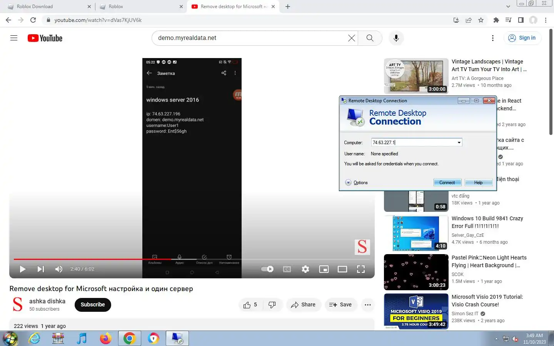This screenshot has height=346, width=554.
Task: Open Remote Desktop Connection taskbar item
Action: pos(177,338)
